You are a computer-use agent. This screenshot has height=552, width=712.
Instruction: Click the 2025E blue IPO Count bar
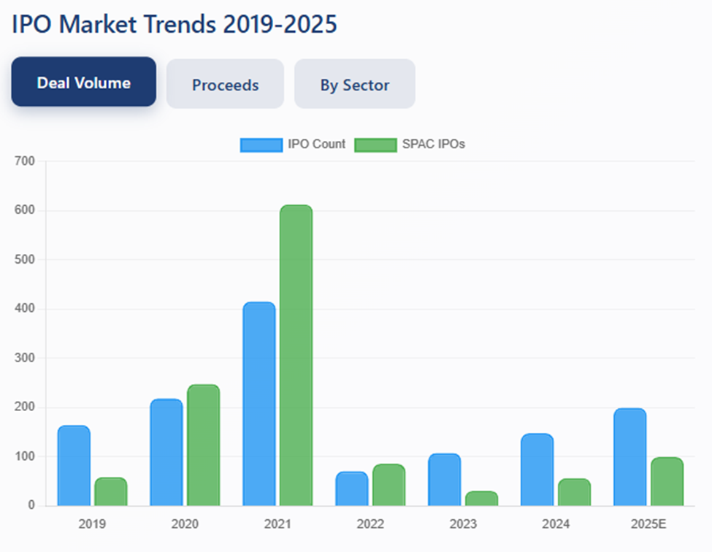coord(629,456)
